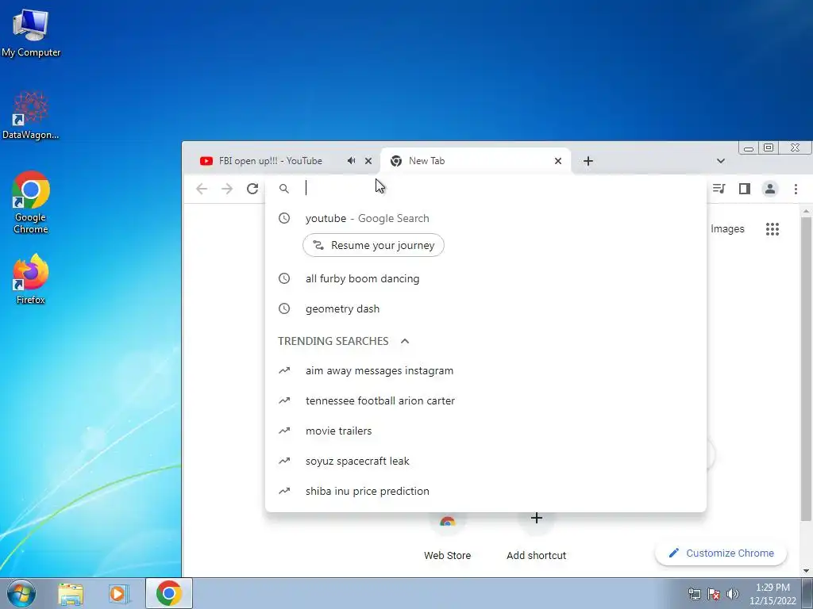Screen dimensions: 813x609
Task: Click the browser back arrow
Action: click(x=202, y=189)
